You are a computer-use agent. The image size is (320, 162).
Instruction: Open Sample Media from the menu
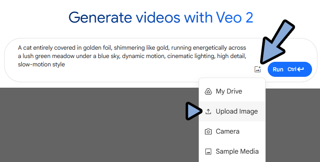point(232,151)
